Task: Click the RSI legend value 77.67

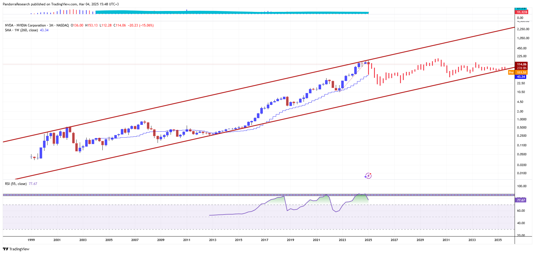Action: (x=33, y=184)
